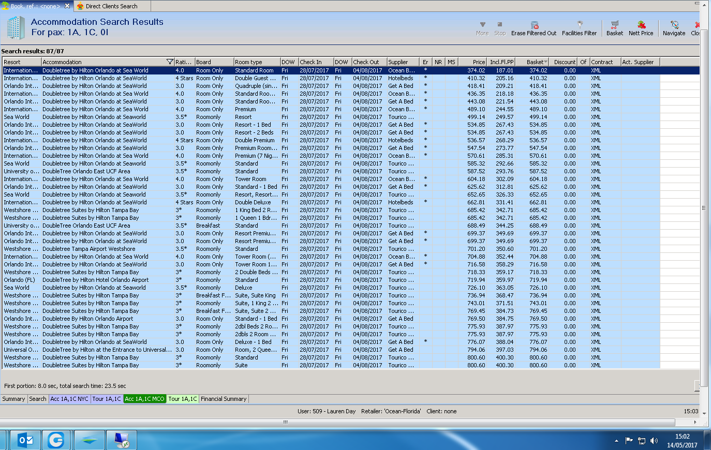The width and height of the screenshot is (711, 450).
Task: Click the 'Double Premium' room type cell
Action: (257, 140)
